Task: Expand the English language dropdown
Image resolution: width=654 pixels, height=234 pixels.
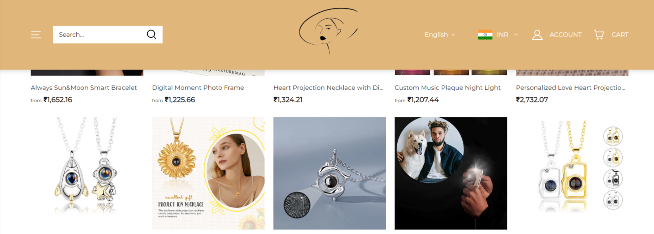Action: [x=440, y=34]
